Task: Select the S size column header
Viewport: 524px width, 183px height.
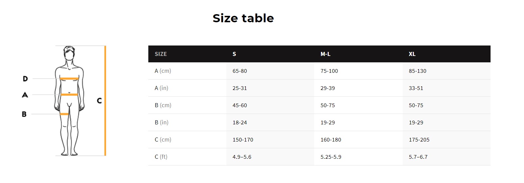Action: 234,54
